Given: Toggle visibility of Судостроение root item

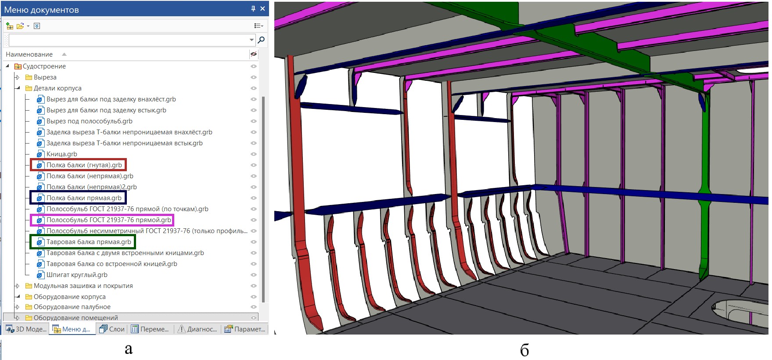Looking at the screenshot, I should [254, 66].
